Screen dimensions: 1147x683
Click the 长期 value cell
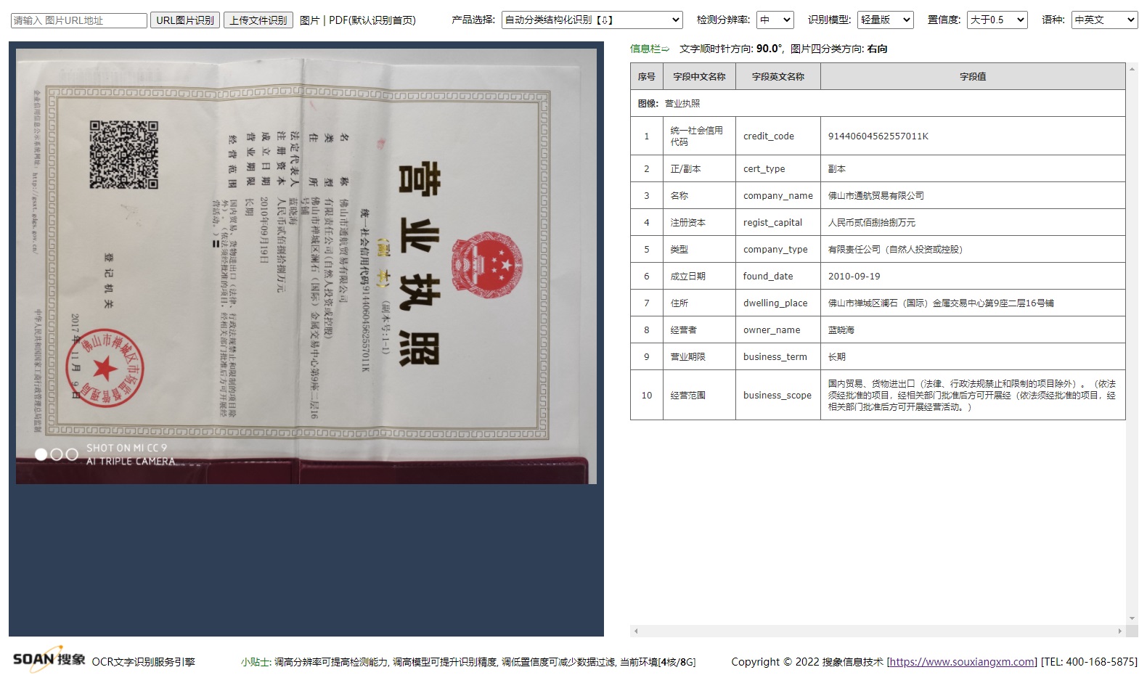click(973, 356)
